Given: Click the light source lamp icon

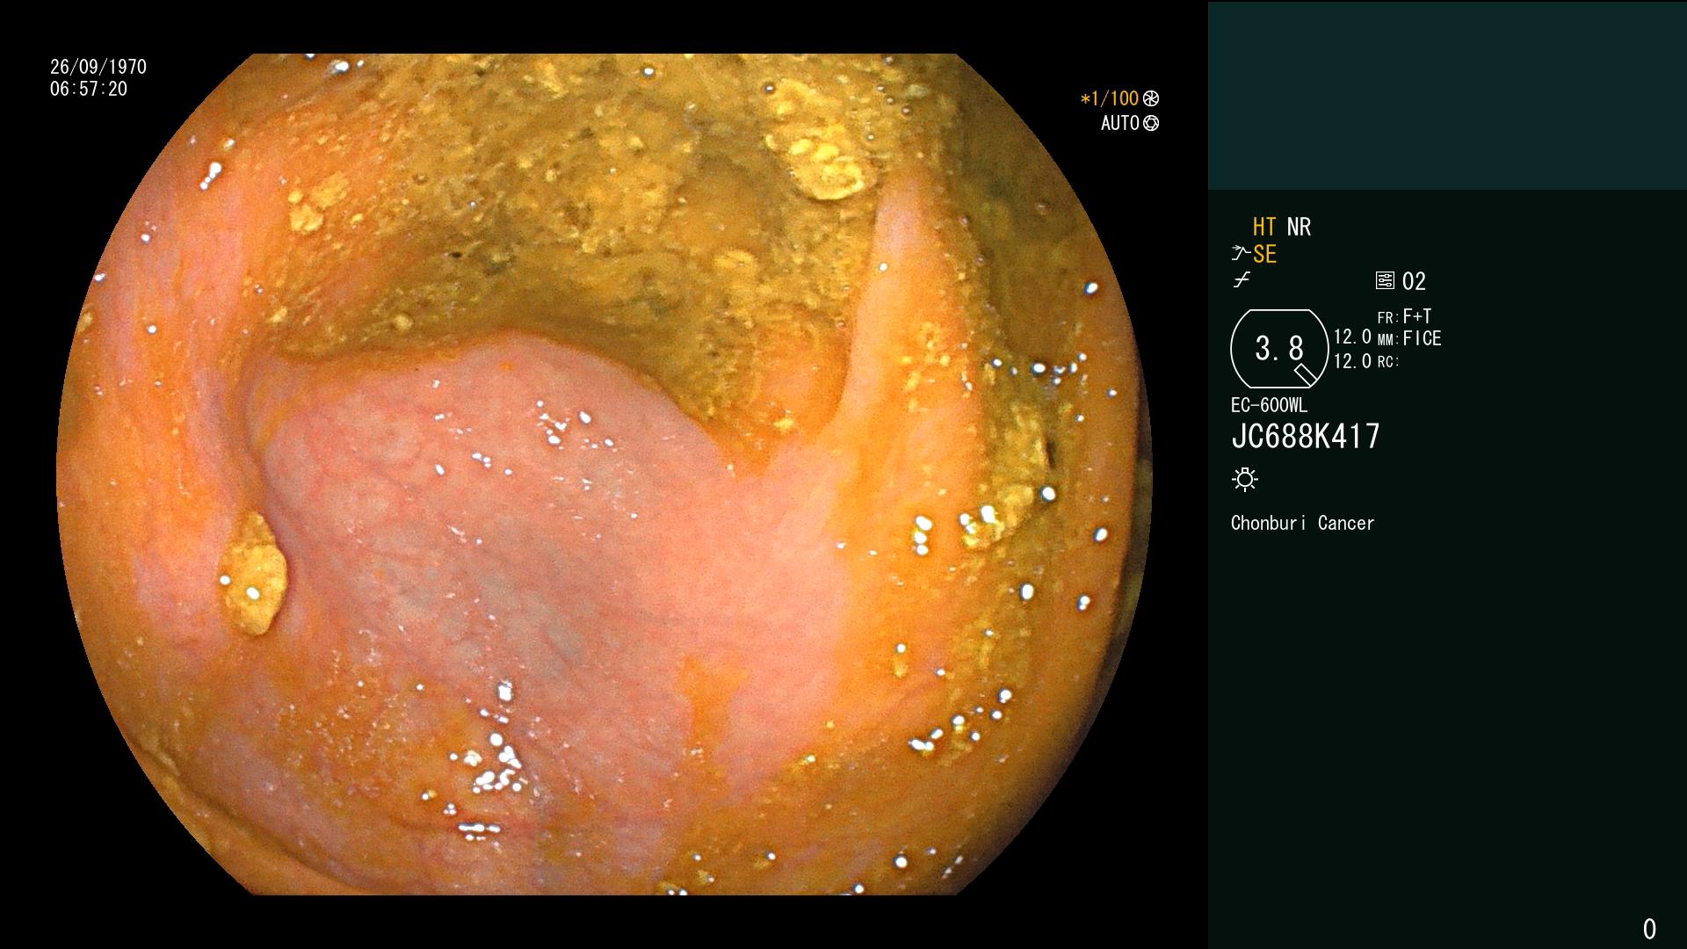Looking at the screenshot, I should [x=1245, y=479].
